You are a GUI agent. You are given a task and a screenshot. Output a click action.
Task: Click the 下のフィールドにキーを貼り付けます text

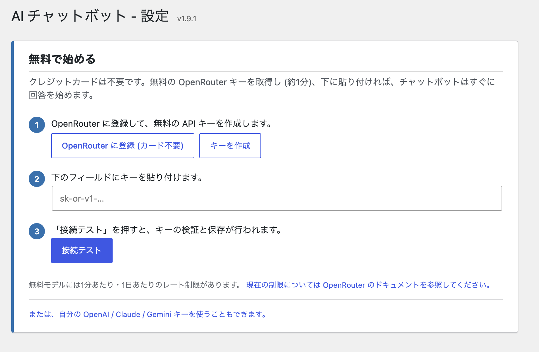(128, 177)
